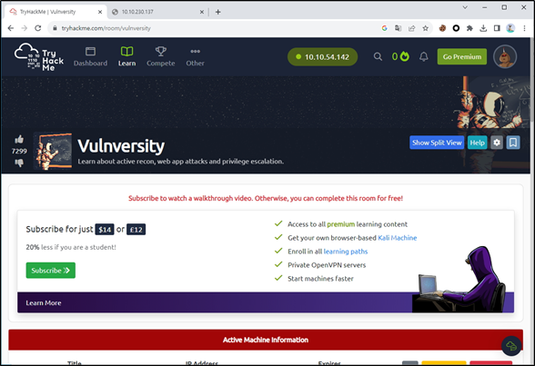Go forward in browser history
535x366 pixels.
(x=25, y=28)
